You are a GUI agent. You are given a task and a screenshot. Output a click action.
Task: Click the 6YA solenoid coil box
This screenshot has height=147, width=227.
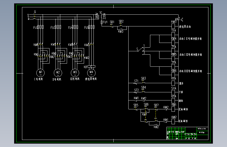[173, 100]
